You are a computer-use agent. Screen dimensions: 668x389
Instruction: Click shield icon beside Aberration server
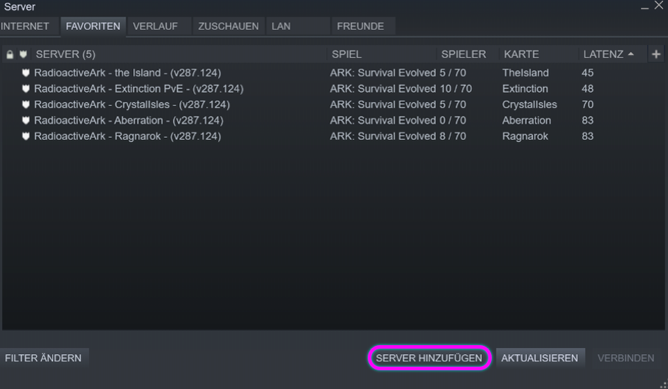pos(26,120)
